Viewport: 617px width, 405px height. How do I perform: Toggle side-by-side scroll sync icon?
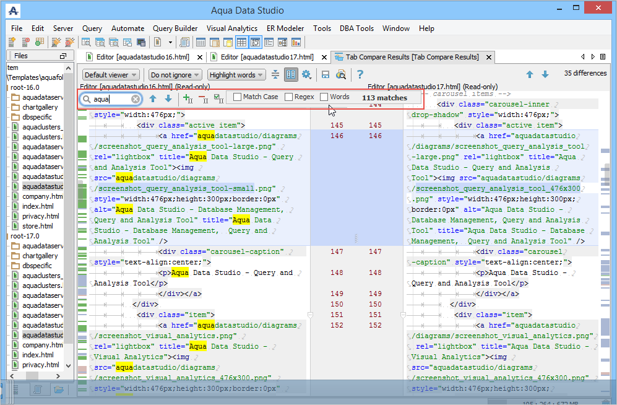[291, 75]
